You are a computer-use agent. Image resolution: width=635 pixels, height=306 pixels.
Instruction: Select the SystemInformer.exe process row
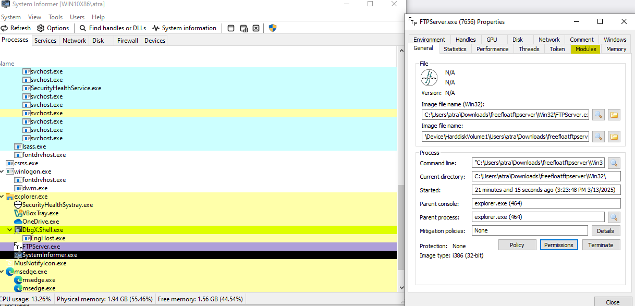198,255
